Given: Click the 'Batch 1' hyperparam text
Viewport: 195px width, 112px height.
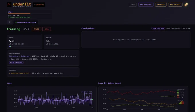Looking at the screenshot, I should pyautogui.click(x=64, y=56).
